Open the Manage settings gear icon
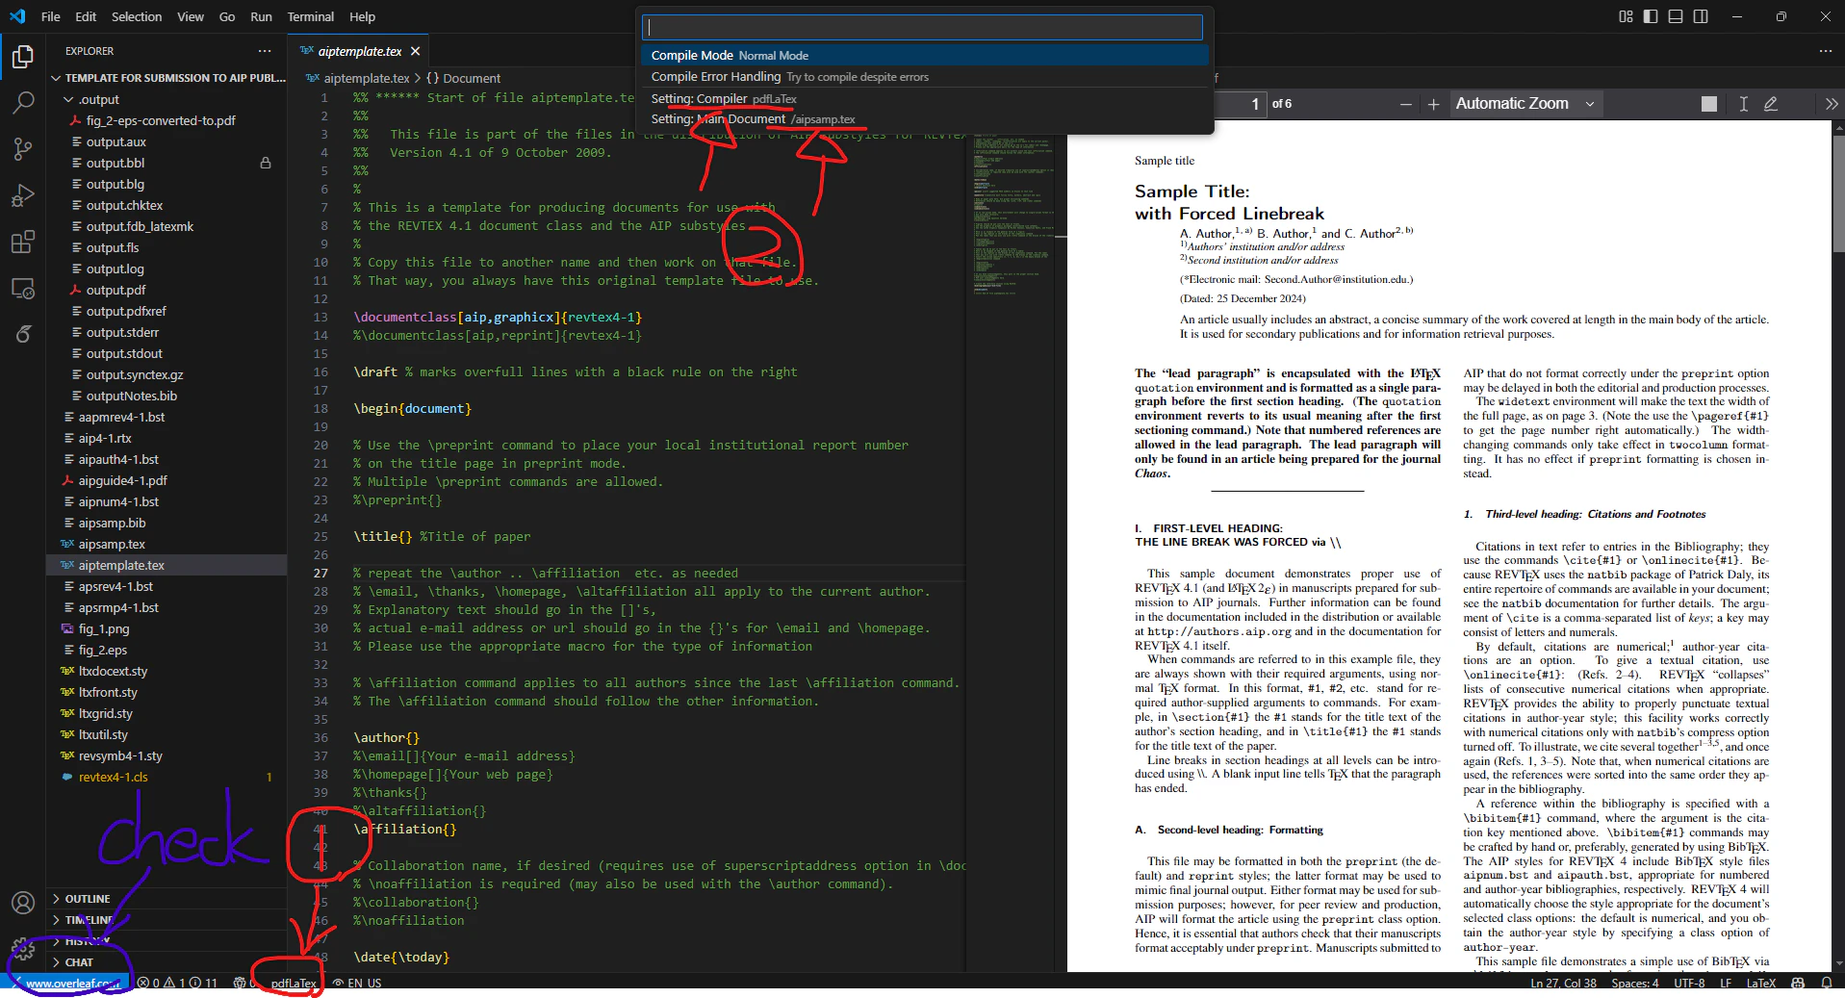 click(x=23, y=949)
